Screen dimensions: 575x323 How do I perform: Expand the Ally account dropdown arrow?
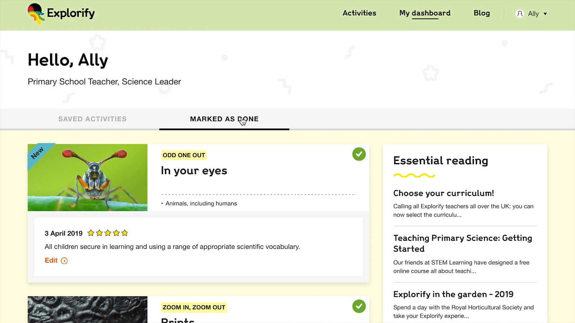point(545,14)
